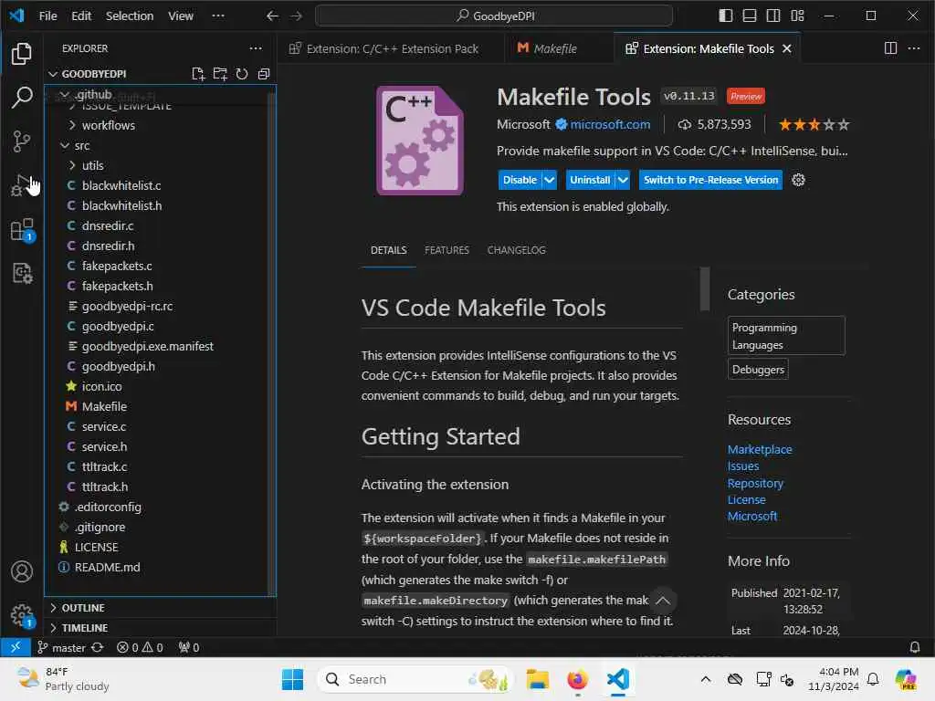This screenshot has height=701, width=935.
Task: Select the DETAILS tab
Action: coord(389,250)
